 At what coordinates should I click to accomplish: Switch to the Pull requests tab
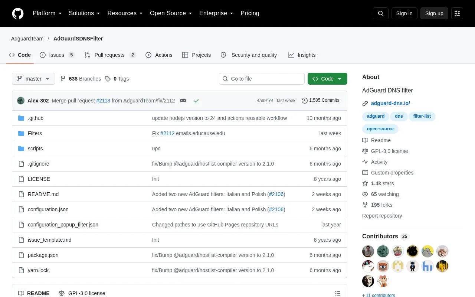pyautogui.click(x=110, y=55)
